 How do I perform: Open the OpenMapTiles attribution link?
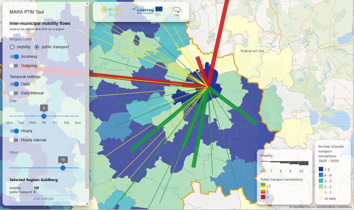300,207
